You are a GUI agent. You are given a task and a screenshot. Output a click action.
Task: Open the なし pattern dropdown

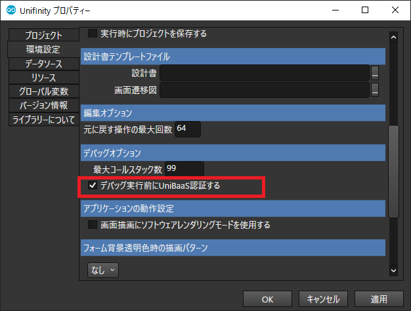point(103,269)
